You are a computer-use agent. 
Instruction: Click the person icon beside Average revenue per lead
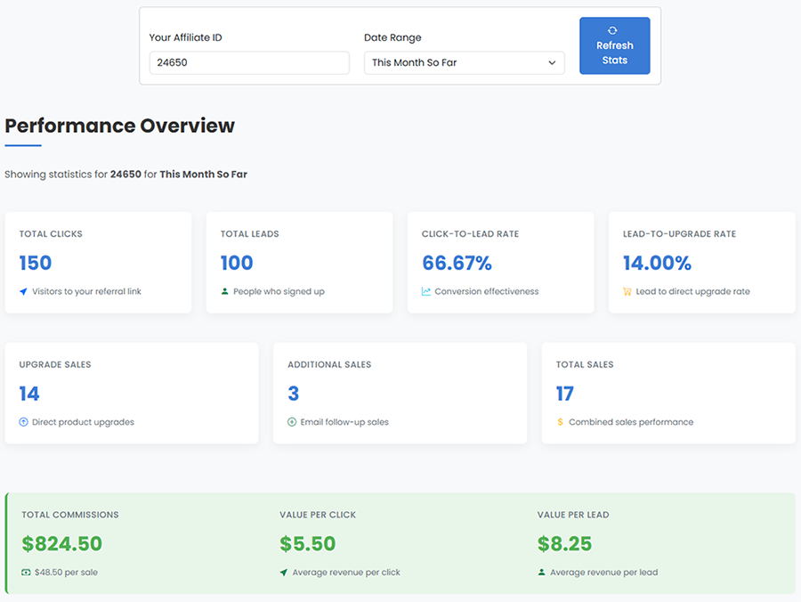click(545, 573)
